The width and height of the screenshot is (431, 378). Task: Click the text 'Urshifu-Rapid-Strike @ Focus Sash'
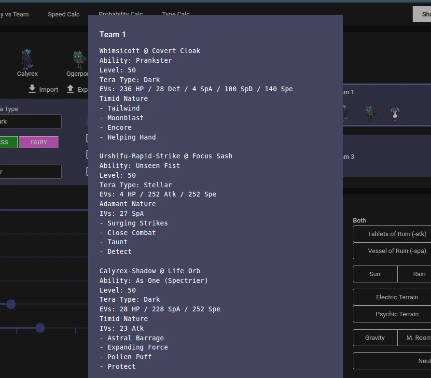point(166,156)
